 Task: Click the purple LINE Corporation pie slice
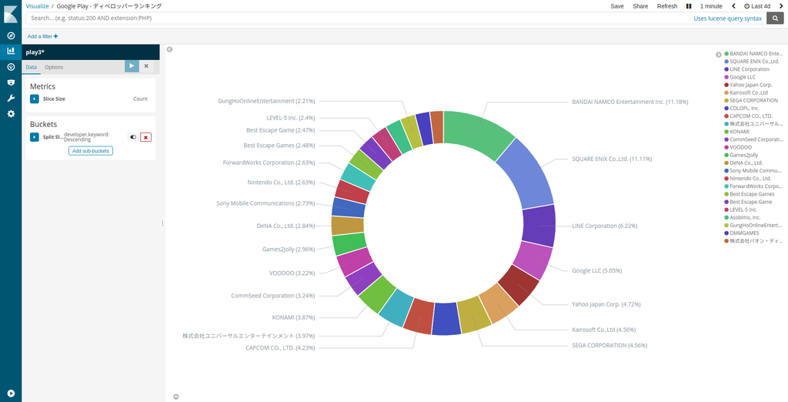[x=539, y=226]
